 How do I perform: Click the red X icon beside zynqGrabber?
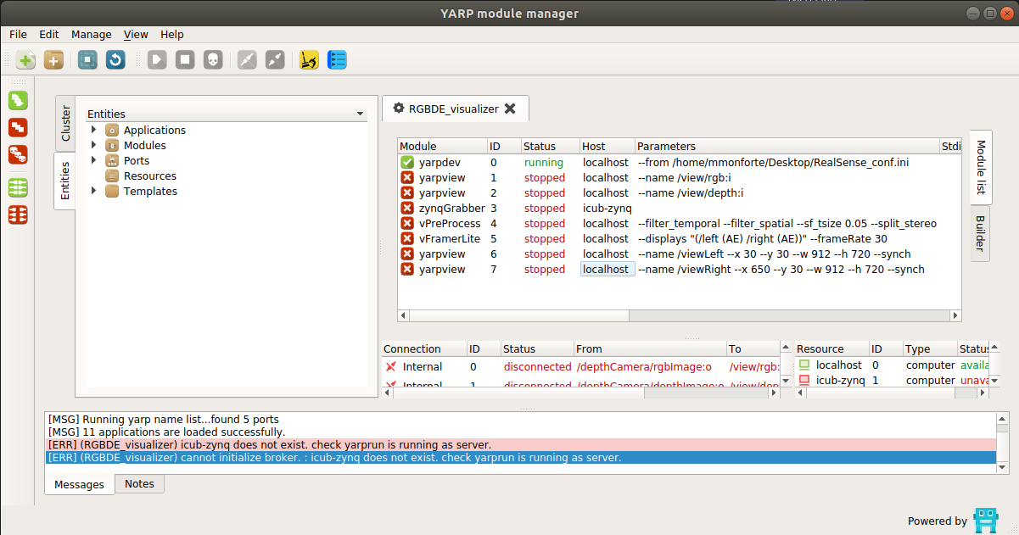pos(407,208)
